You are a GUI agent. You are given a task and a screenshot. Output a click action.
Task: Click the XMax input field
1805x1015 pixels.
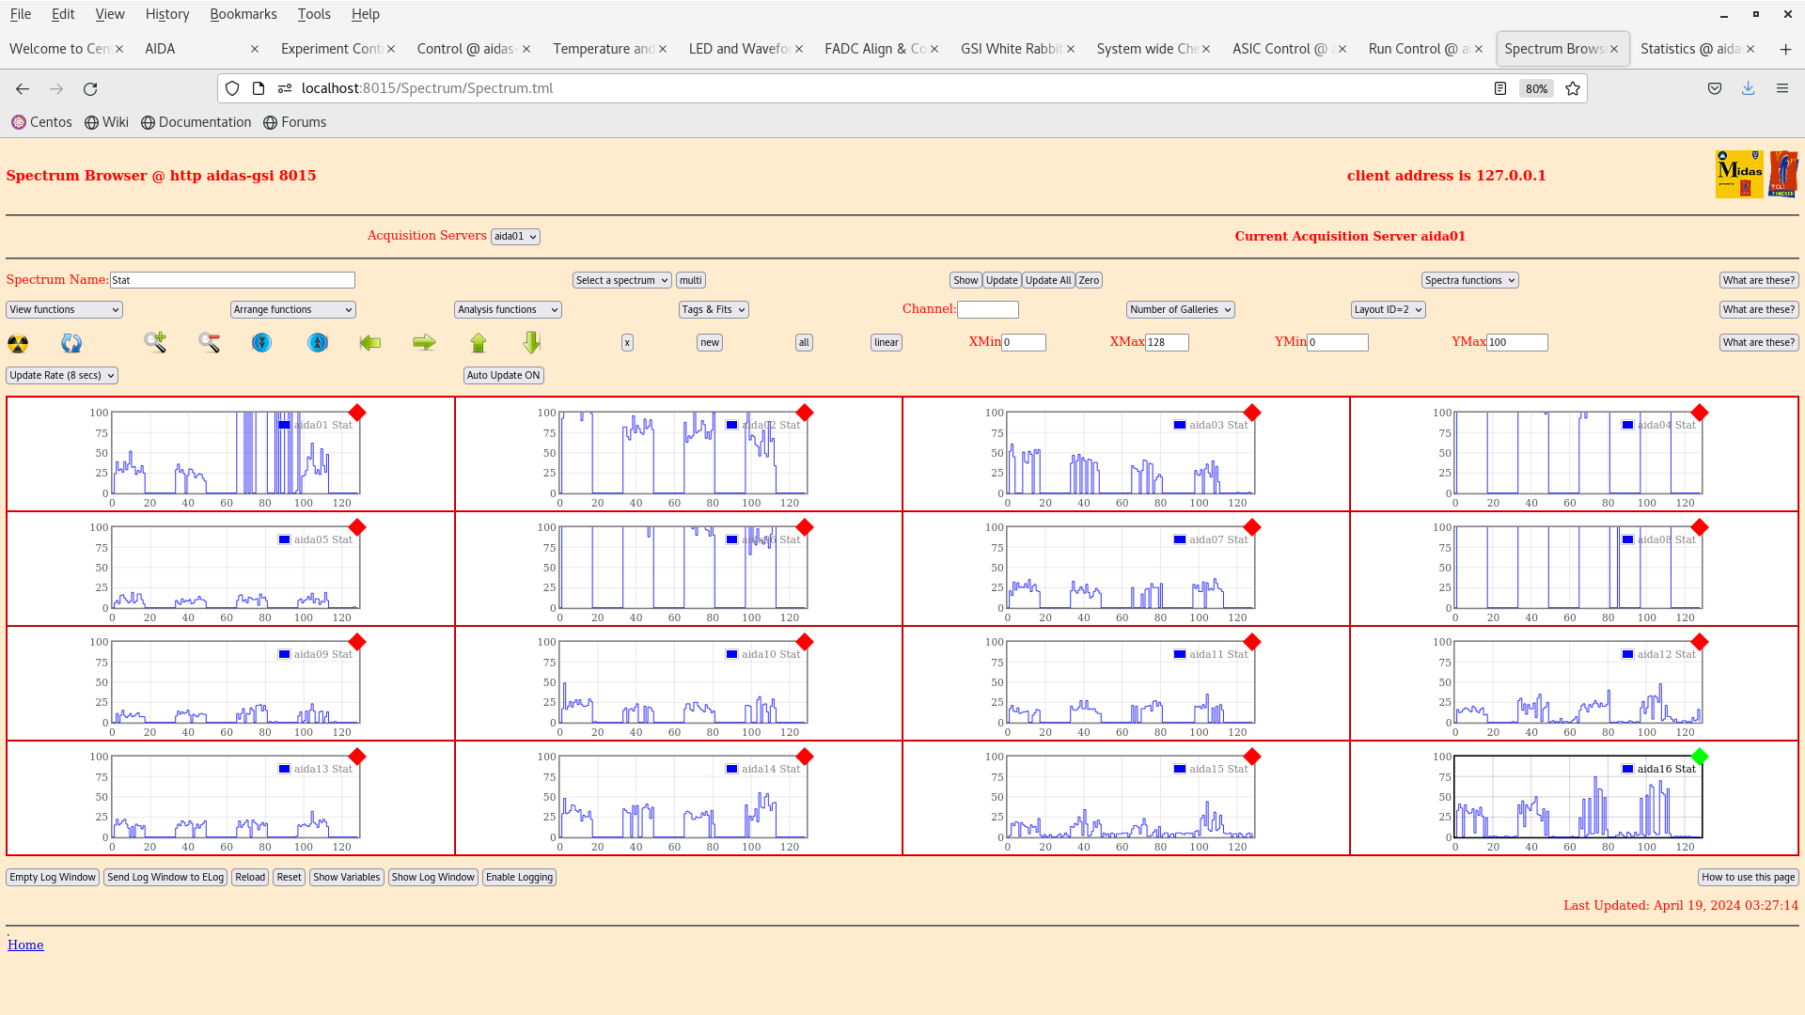pyautogui.click(x=1167, y=343)
